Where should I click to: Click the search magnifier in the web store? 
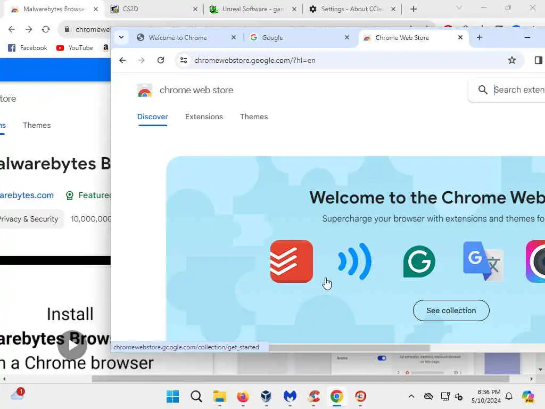(483, 89)
